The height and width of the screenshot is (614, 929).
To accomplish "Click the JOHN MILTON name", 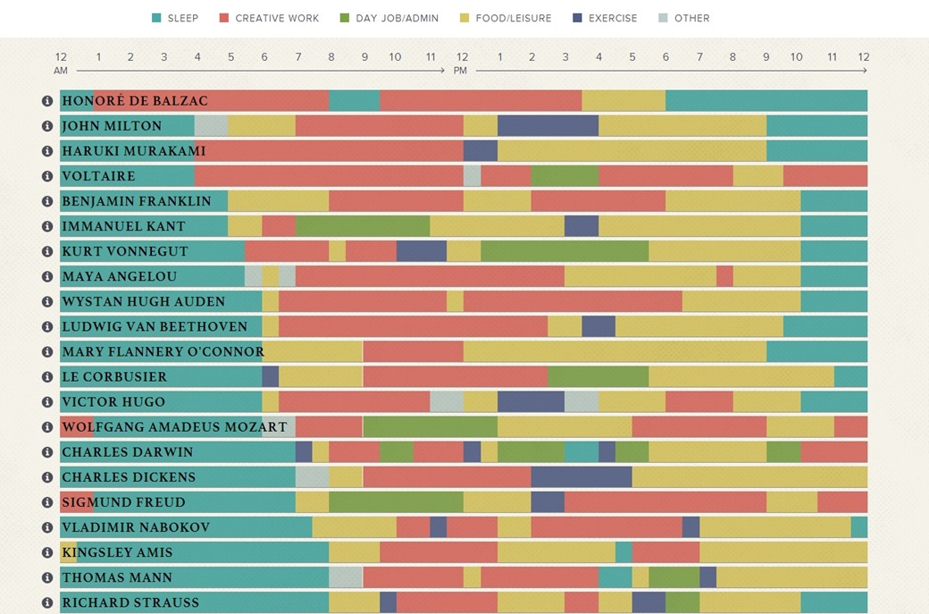I will click(x=112, y=126).
